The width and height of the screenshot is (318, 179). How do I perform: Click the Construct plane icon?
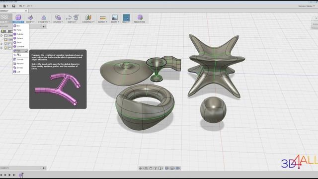click(88, 17)
